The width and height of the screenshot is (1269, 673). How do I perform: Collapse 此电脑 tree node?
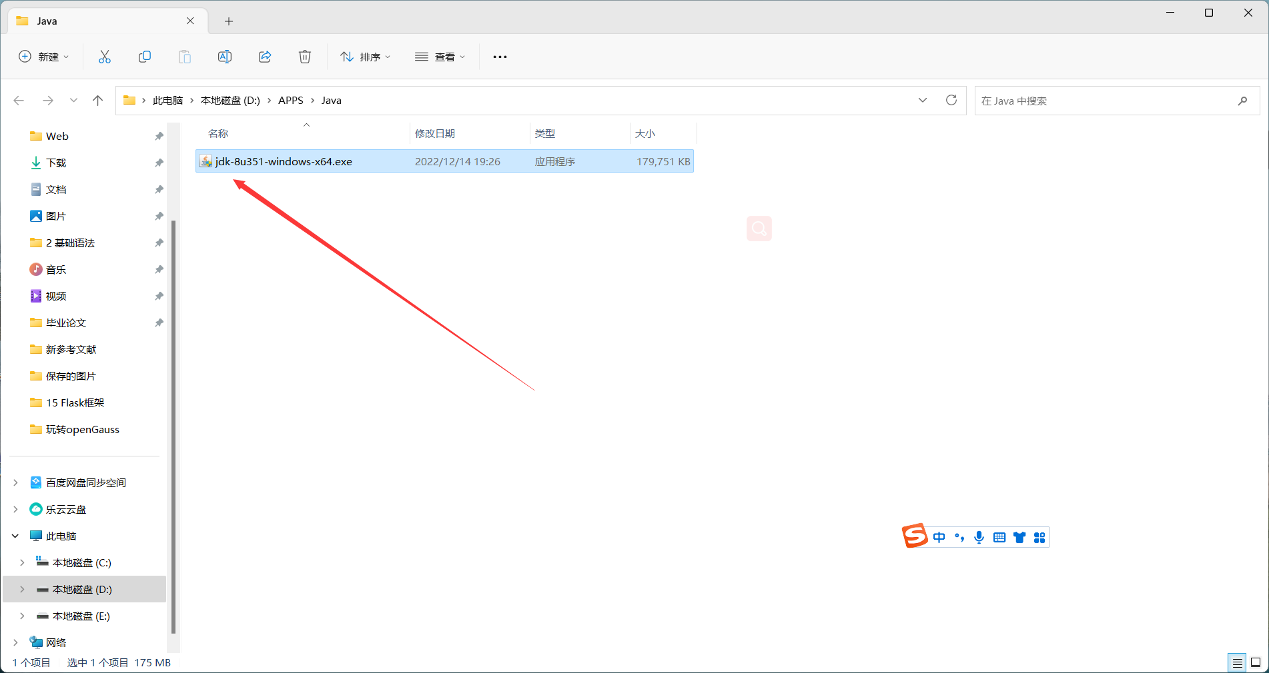coord(15,536)
